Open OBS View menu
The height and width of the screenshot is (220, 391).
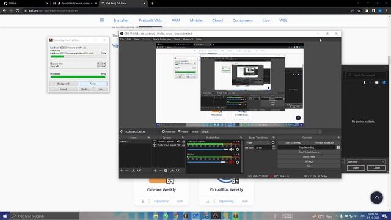(137, 39)
